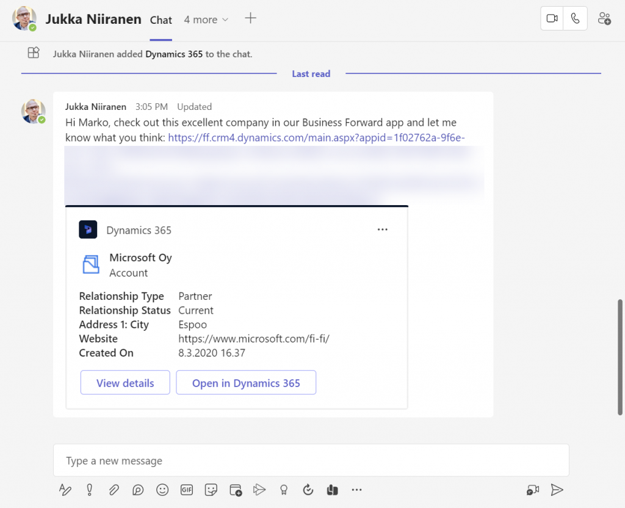The height and width of the screenshot is (508, 625).
Task: Open the Dynamics 365 crm4 link
Action: pos(316,137)
